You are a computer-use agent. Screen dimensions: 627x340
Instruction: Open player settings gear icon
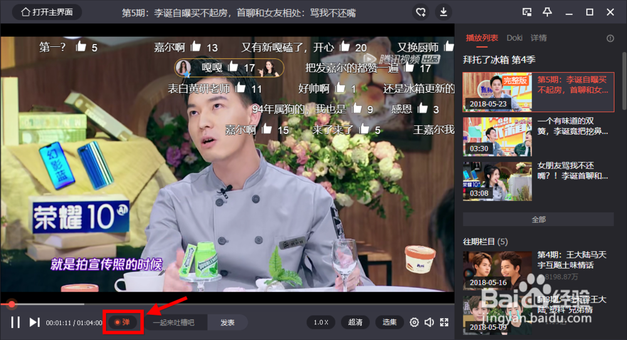click(414, 322)
